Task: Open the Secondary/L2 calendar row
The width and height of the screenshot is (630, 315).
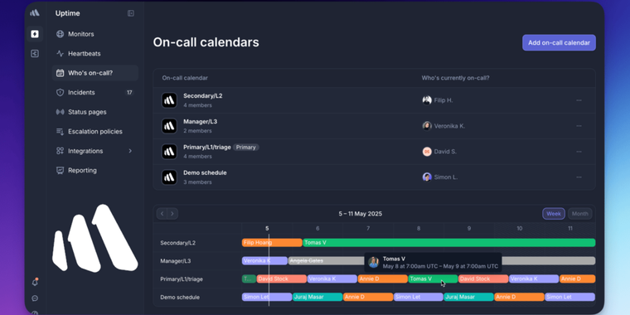Action: click(374, 100)
